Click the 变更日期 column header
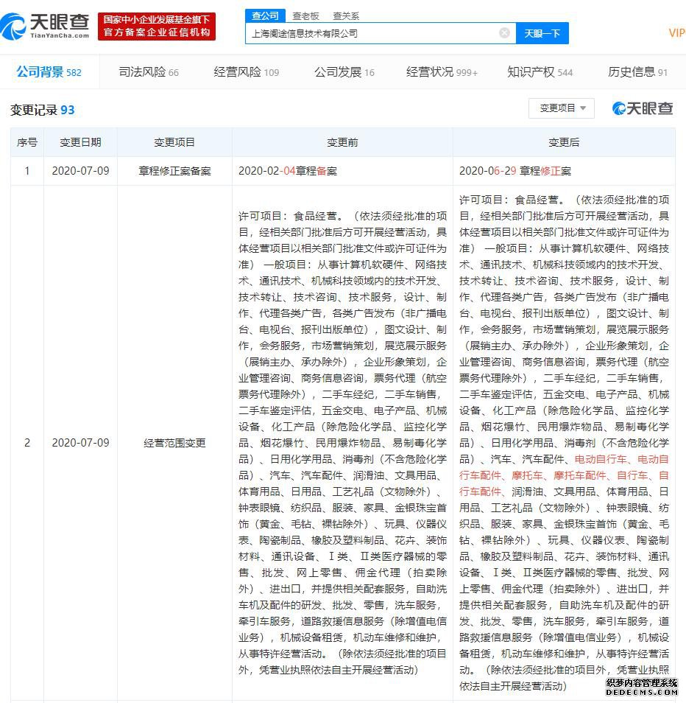The width and height of the screenshot is (686, 703). (81, 142)
